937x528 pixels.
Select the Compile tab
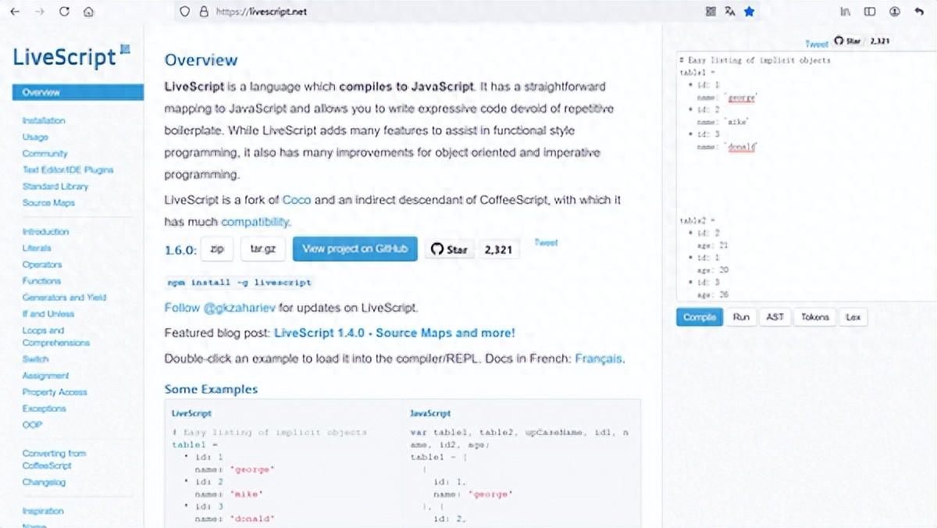700,317
